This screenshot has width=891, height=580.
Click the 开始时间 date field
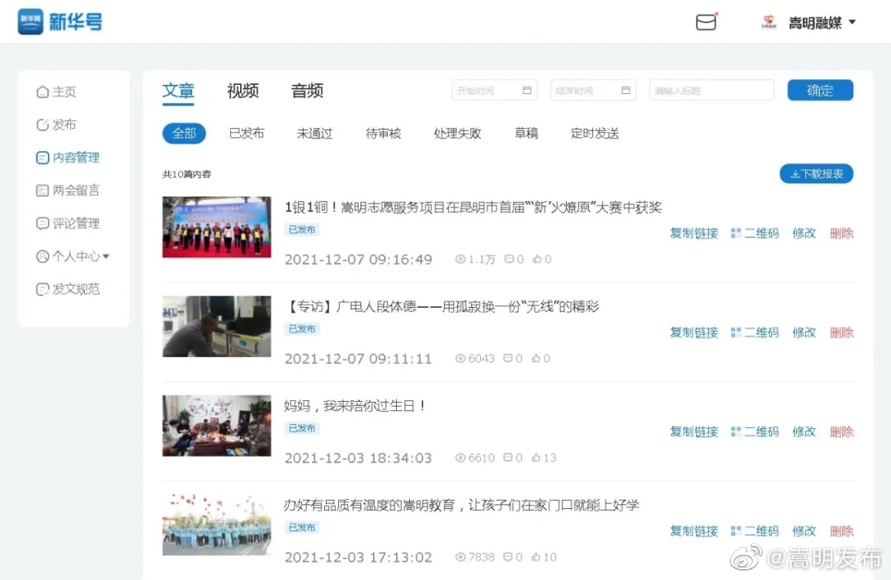[x=494, y=90]
